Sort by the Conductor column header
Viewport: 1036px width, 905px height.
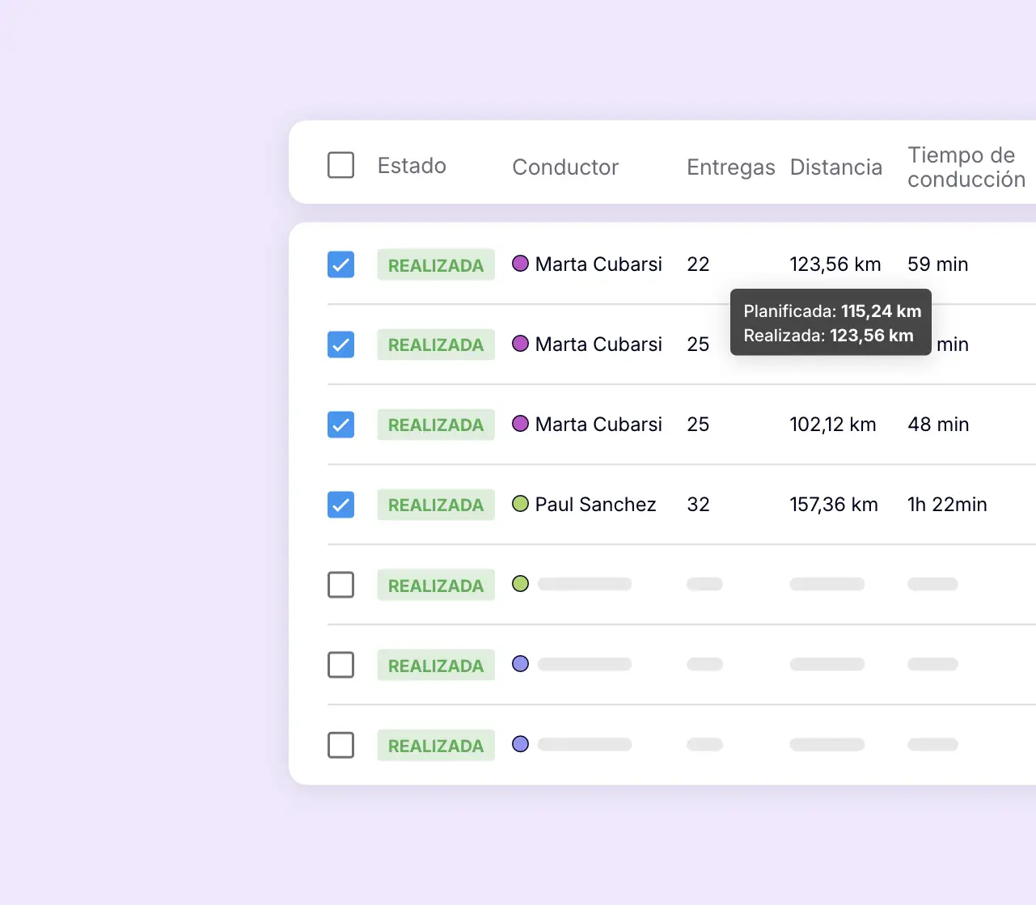pyautogui.click(x=565, y=167)
